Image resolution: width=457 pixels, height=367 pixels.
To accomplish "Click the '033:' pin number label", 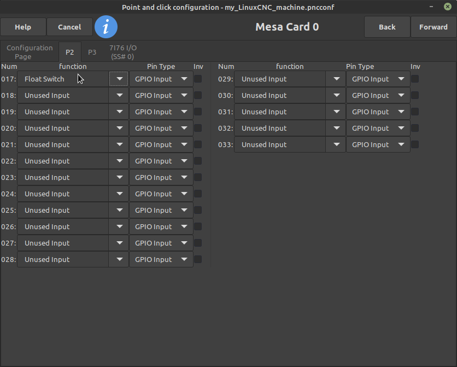I will click(226, 144).
